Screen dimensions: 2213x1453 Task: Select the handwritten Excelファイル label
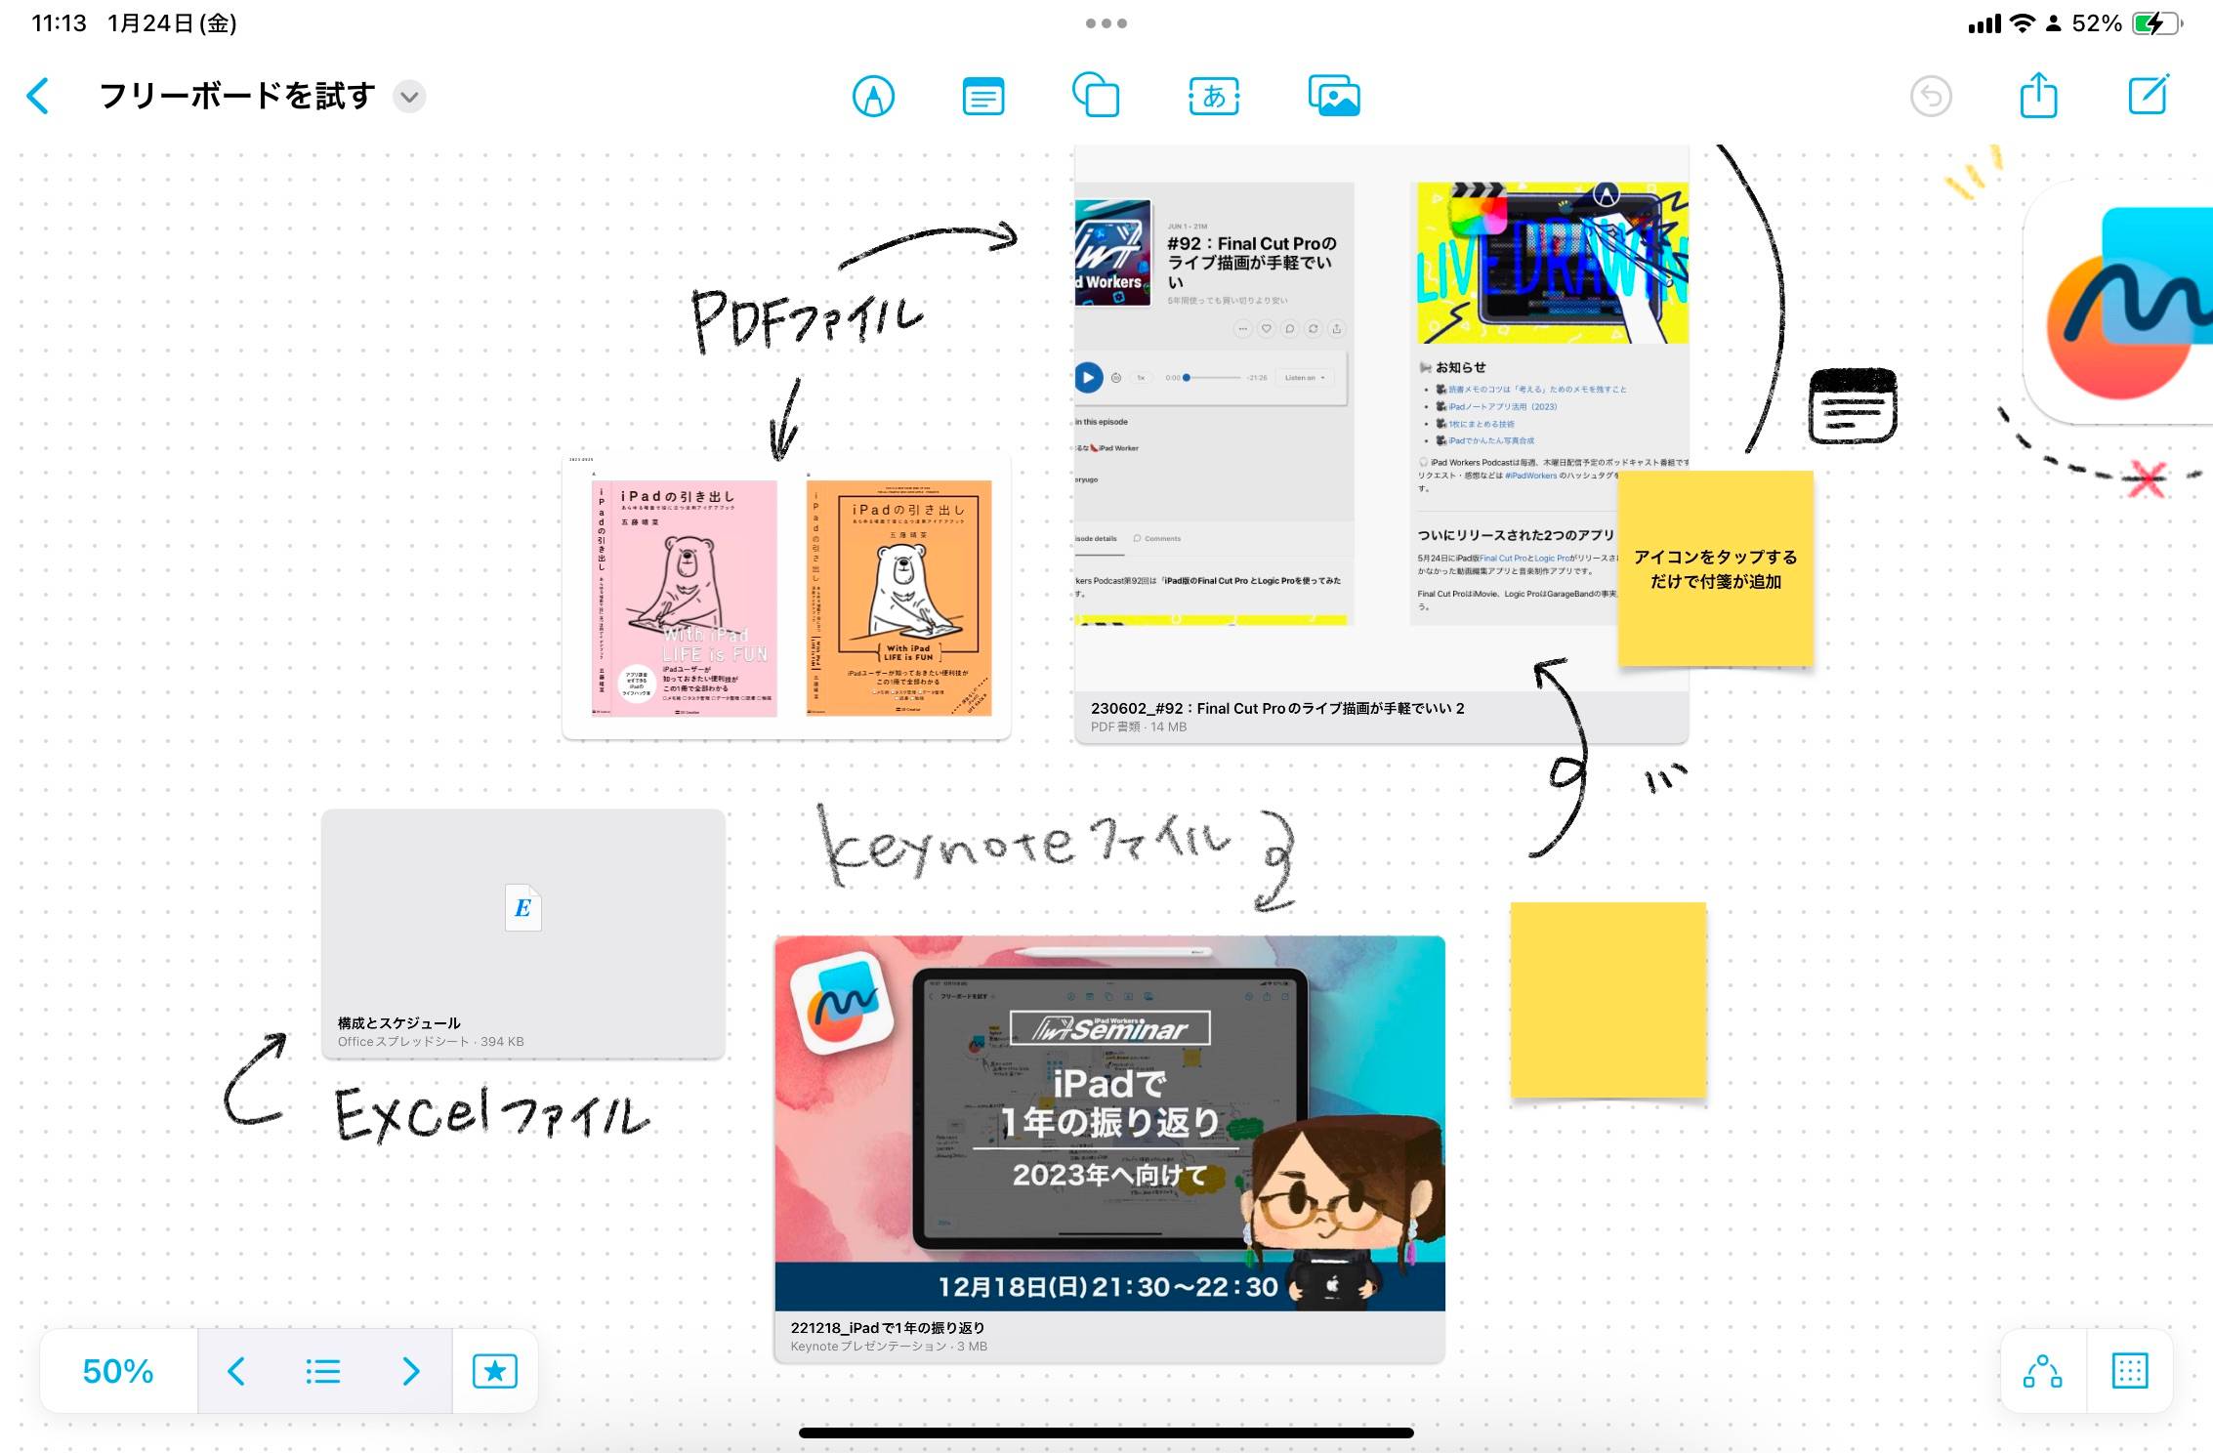coord(491,1113)
